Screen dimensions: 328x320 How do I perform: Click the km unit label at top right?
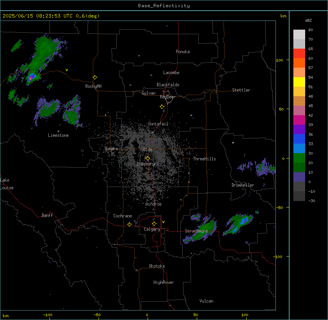283,16
